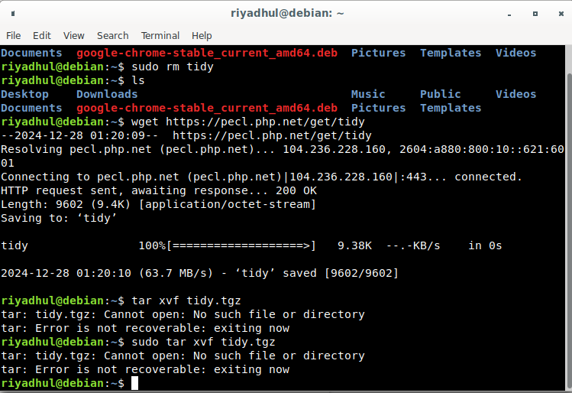Click 'Pictures' in the second ls listing
The height and width of the screenshot is (393, 572).
(378, 108)
